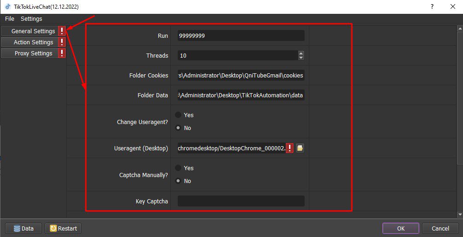Open the Data database button
Screen dimensions: 463x237
pyautogui.click(x=23, y=228)
